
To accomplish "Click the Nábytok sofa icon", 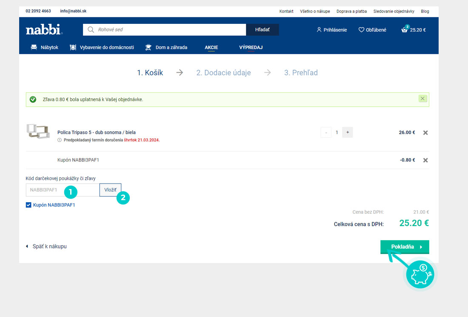I will (x=34, y=48).
